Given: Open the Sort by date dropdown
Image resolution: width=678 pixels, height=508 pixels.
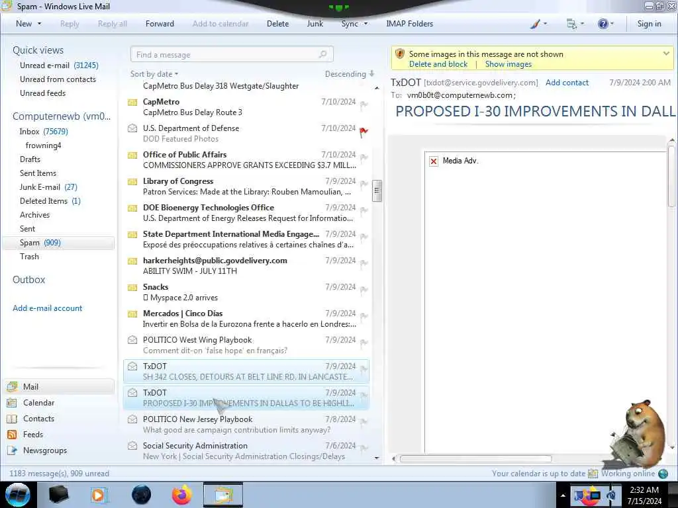Looking at the screenshot, I should tap(154, 74).
